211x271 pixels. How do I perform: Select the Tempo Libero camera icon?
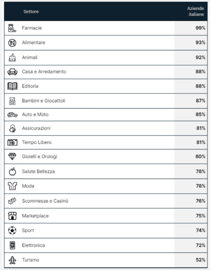click(x=13, y=143)
